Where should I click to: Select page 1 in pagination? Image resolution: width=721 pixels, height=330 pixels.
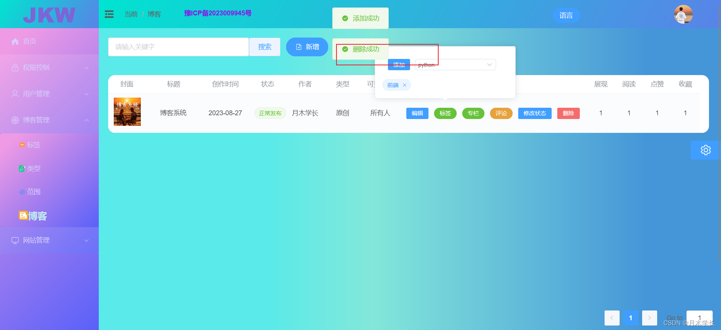pos(631,318)
